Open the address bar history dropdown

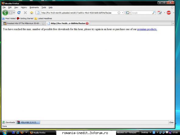coord(122,13)
